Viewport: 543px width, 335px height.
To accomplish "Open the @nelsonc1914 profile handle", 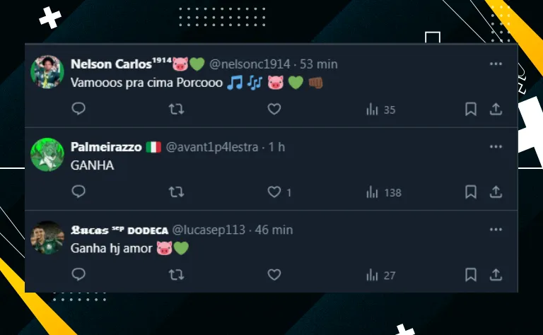I will pos(250,64).
